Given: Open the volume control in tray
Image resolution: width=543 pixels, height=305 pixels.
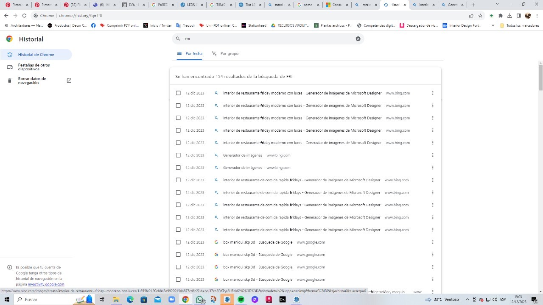Looking at the screenshot, I should (494, 299).
